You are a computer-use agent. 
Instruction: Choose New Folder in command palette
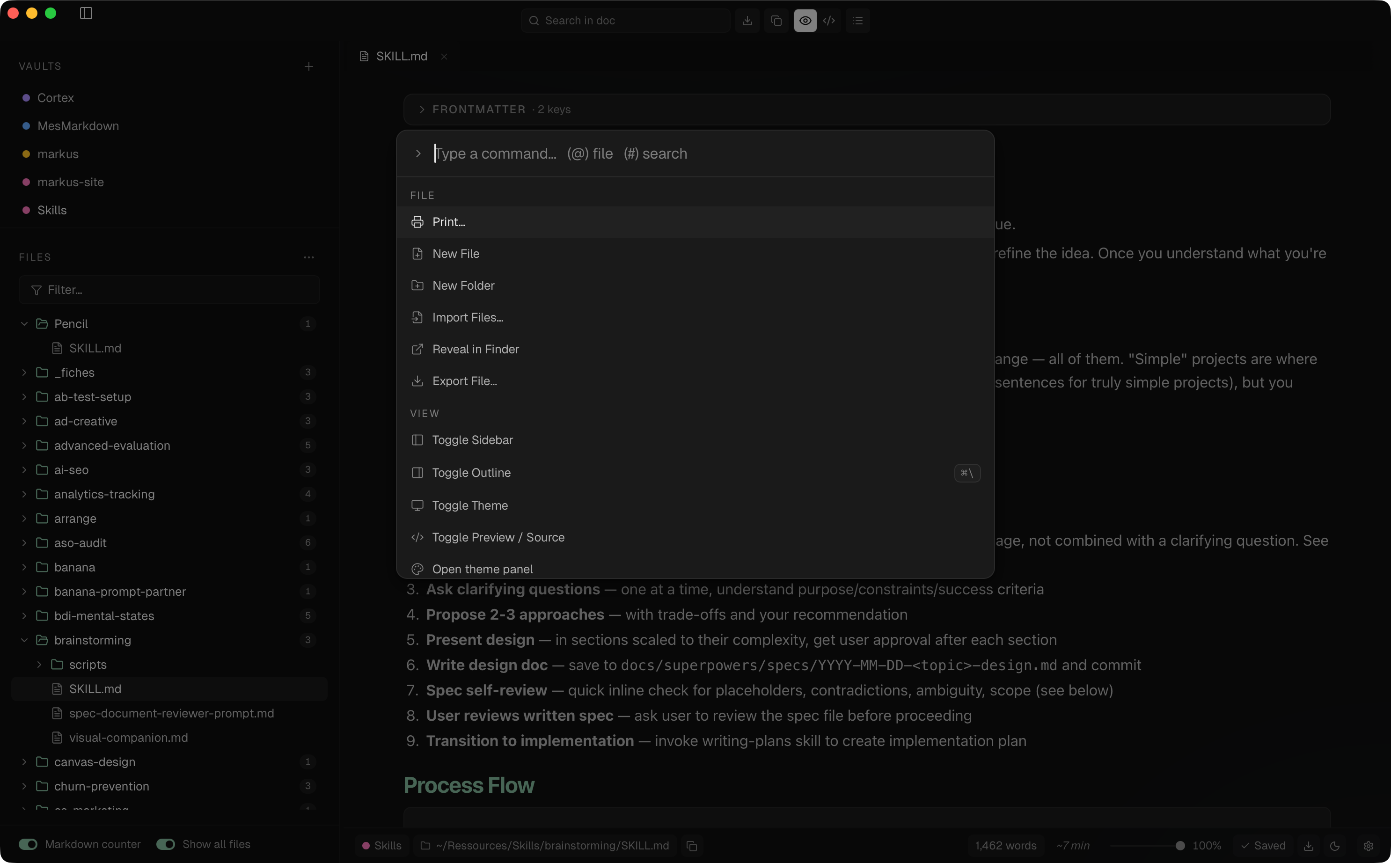[x=695, y=286]
